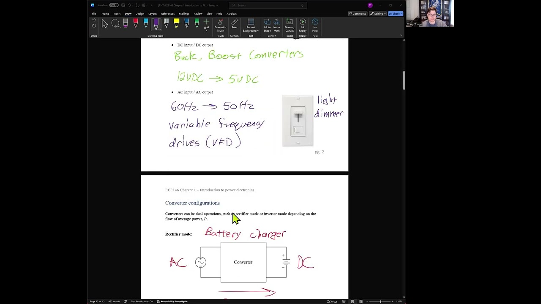Select the red pen
The width and height of the screenshot is (541, 304).
coord(136,24)
